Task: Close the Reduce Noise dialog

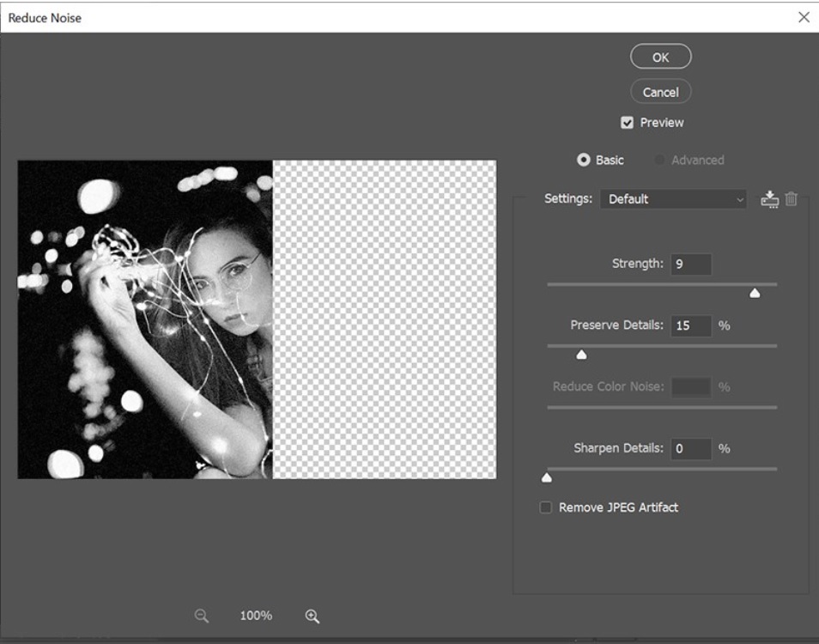Action: tap(804, 17)
